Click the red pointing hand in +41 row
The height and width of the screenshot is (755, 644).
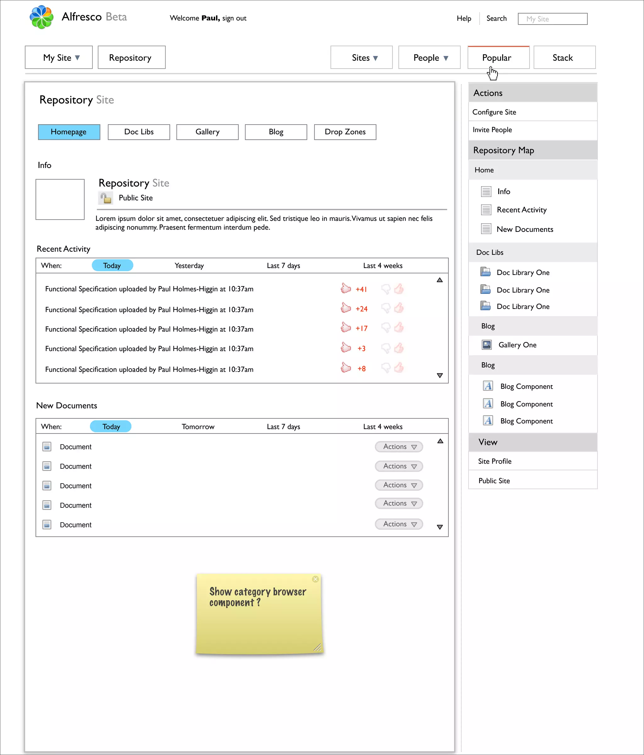click(x=346, y=288)
